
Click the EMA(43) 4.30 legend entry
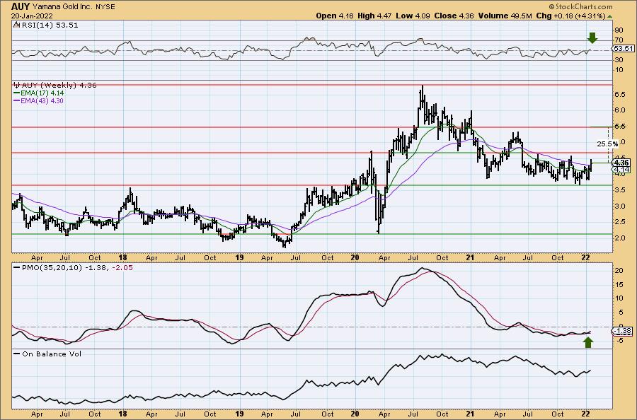point(42,100)
